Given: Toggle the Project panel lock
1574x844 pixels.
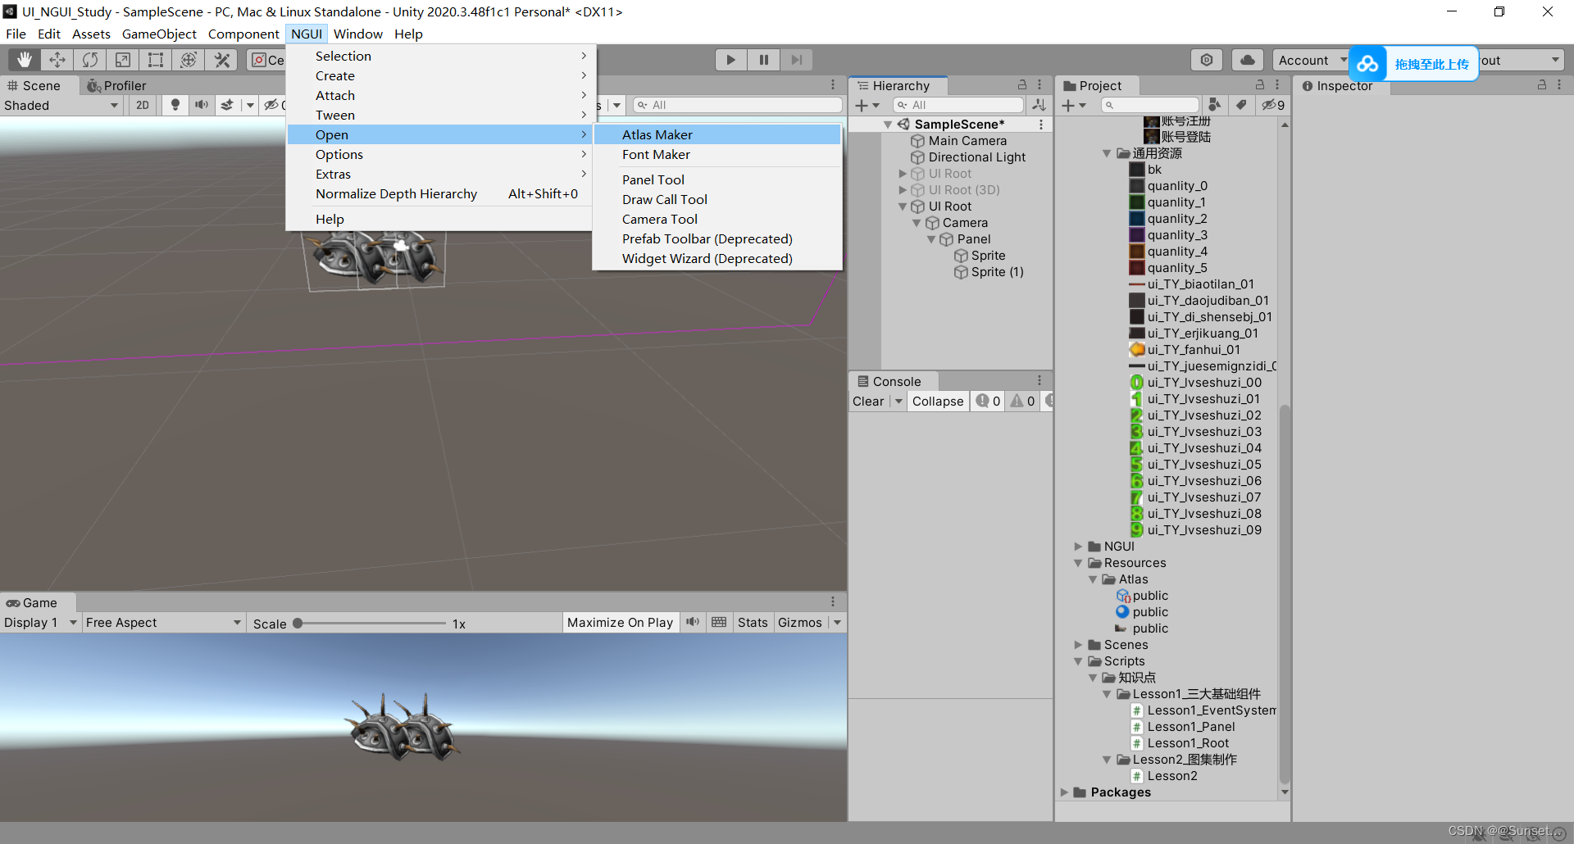Looking at the screenshot, I should pos(1260,85).
